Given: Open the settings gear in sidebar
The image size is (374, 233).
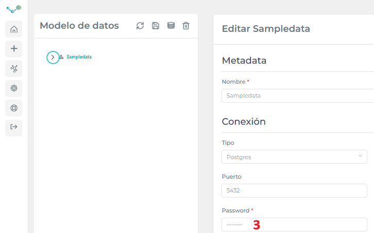Looking at the screenshot, I should point(14,88).
